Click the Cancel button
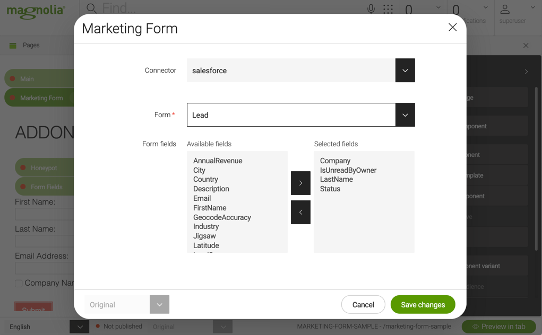This screenshot has height=335, width=542. pyautogui.click(x=363, y=304)
